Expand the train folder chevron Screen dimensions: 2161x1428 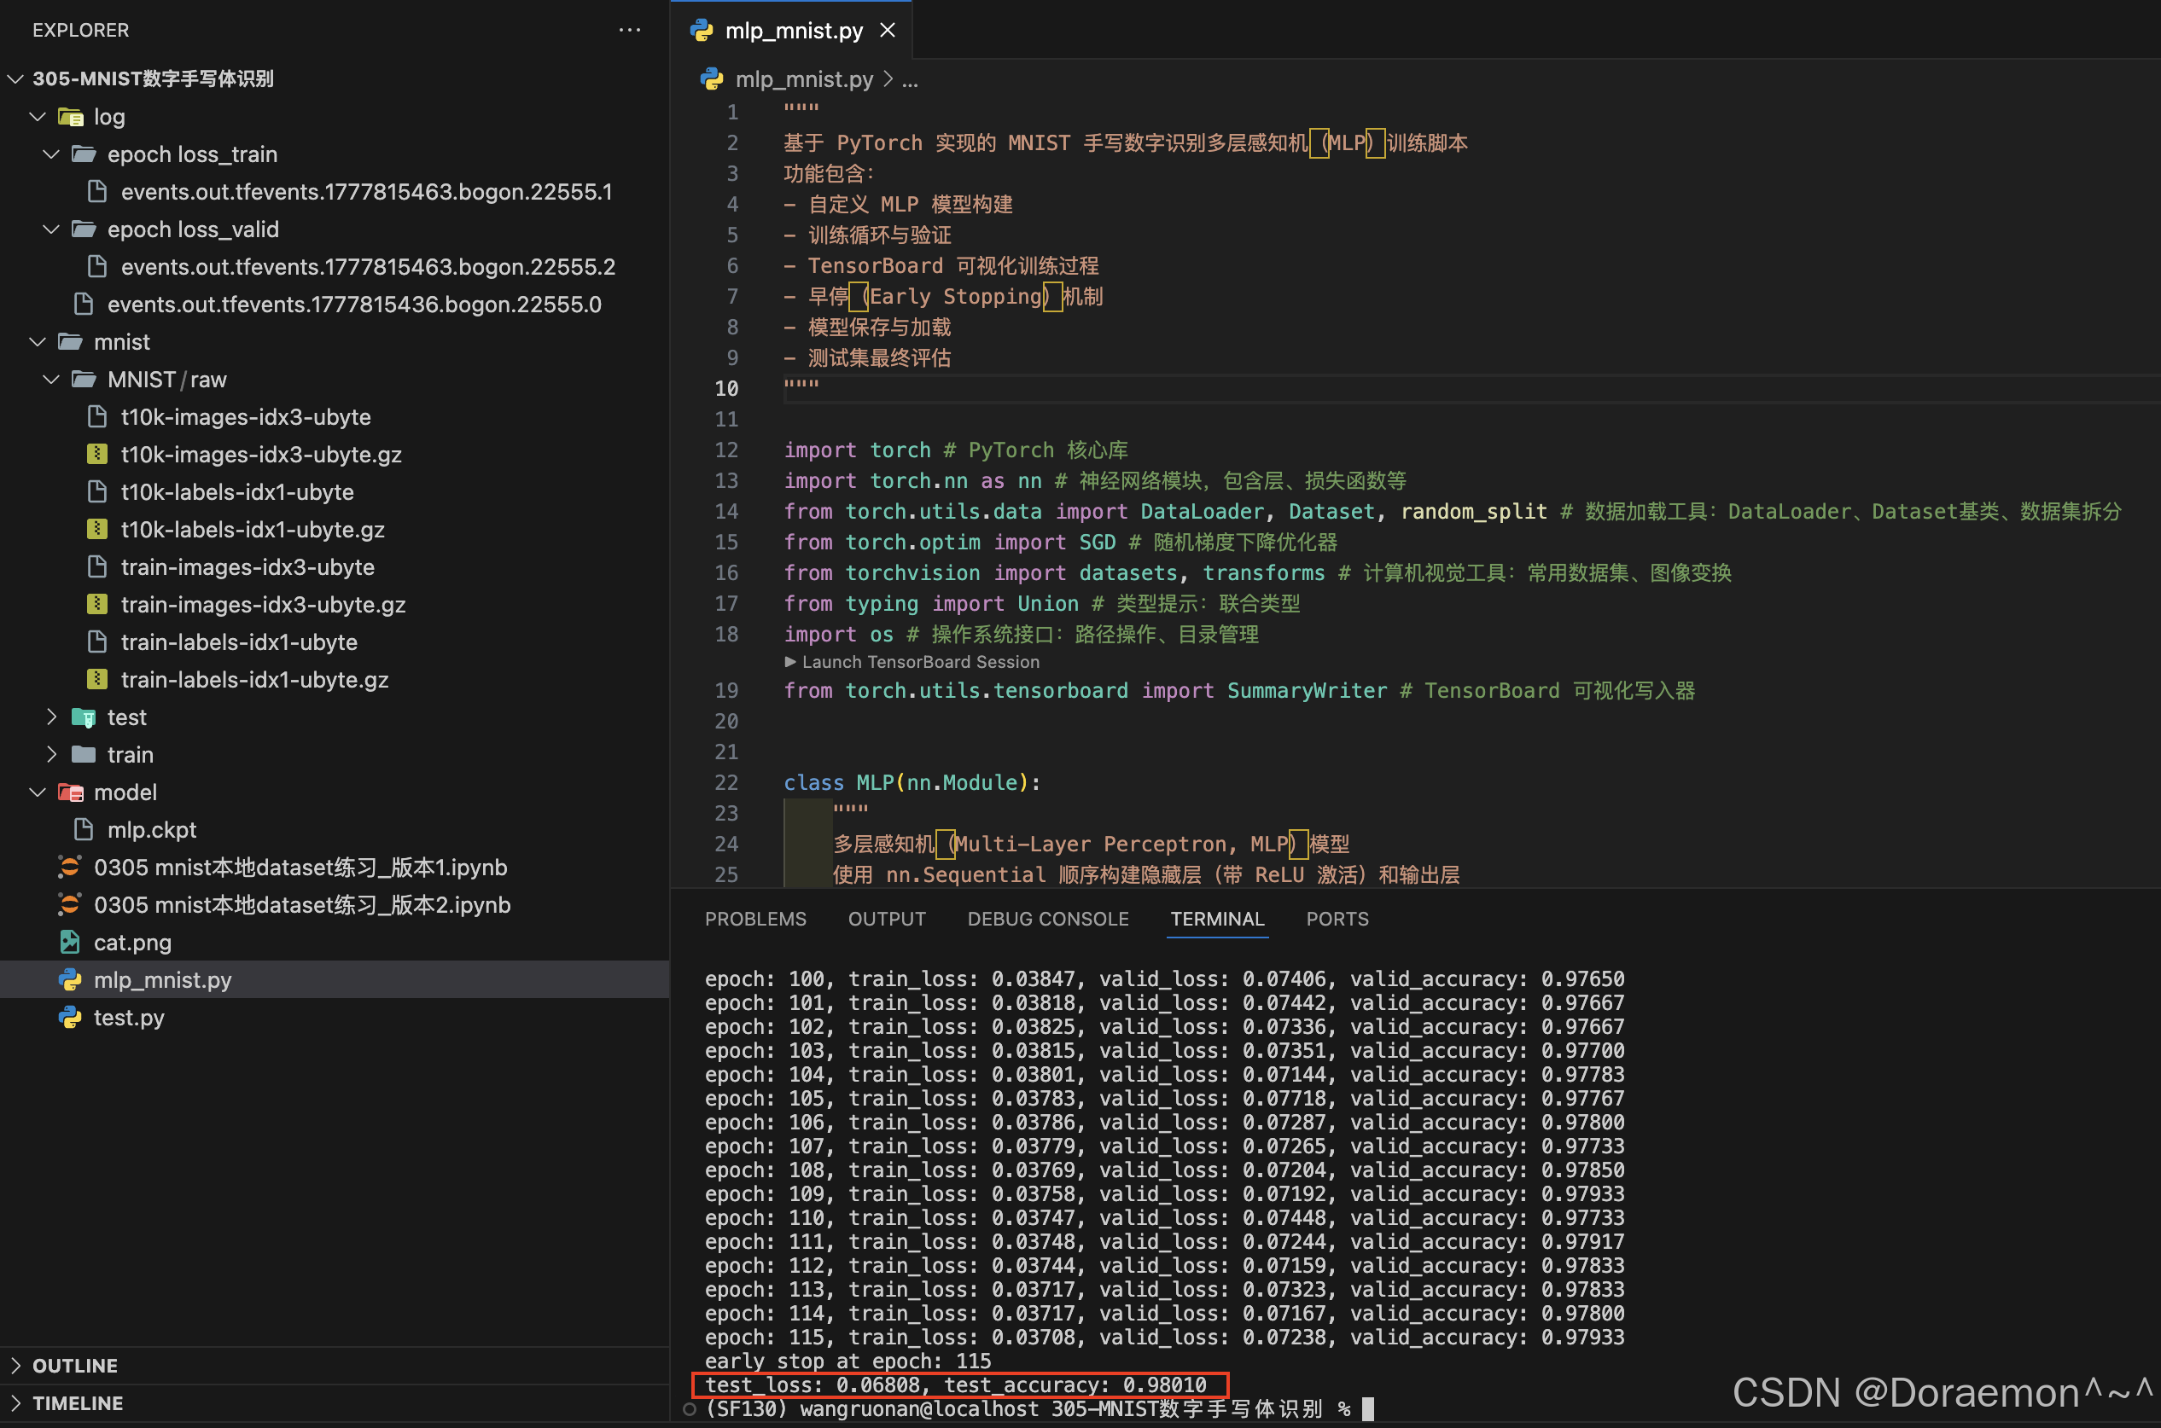[x=51, y=754]
